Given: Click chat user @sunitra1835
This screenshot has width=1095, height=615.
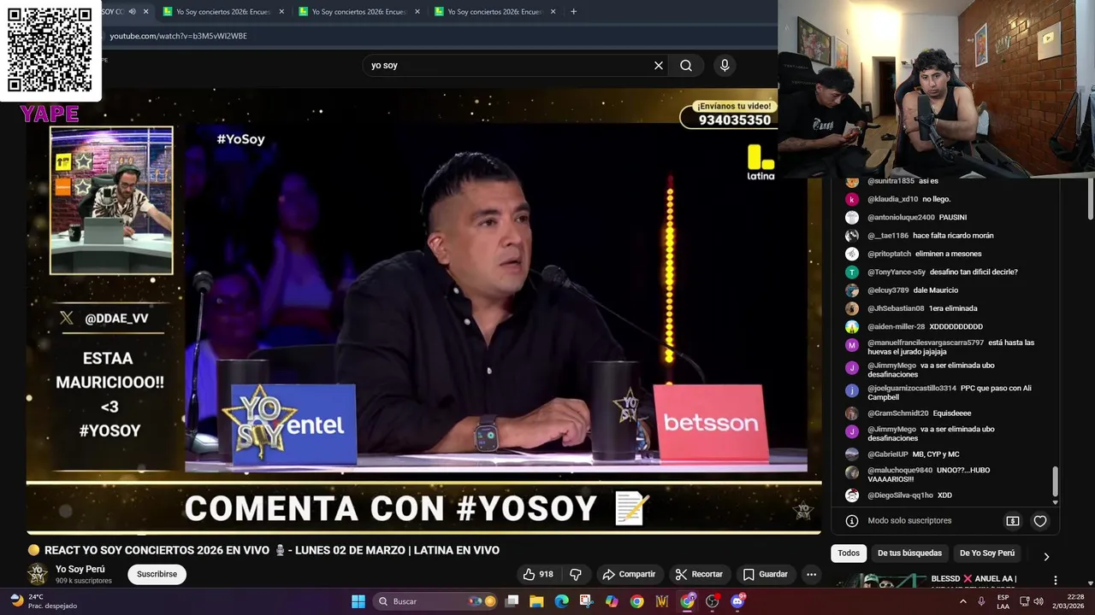Looking at the screenshot, I should (x=891, y=181).
